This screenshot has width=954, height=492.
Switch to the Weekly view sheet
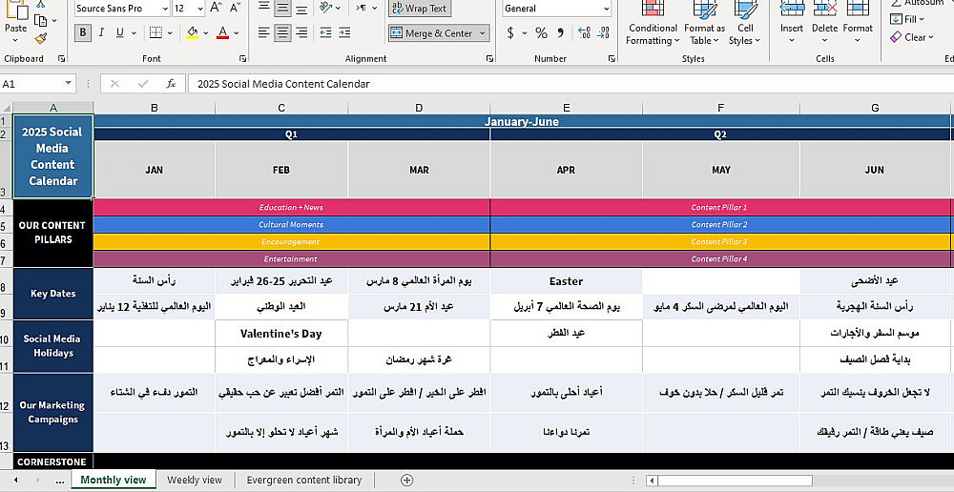(x=195, y=480)
